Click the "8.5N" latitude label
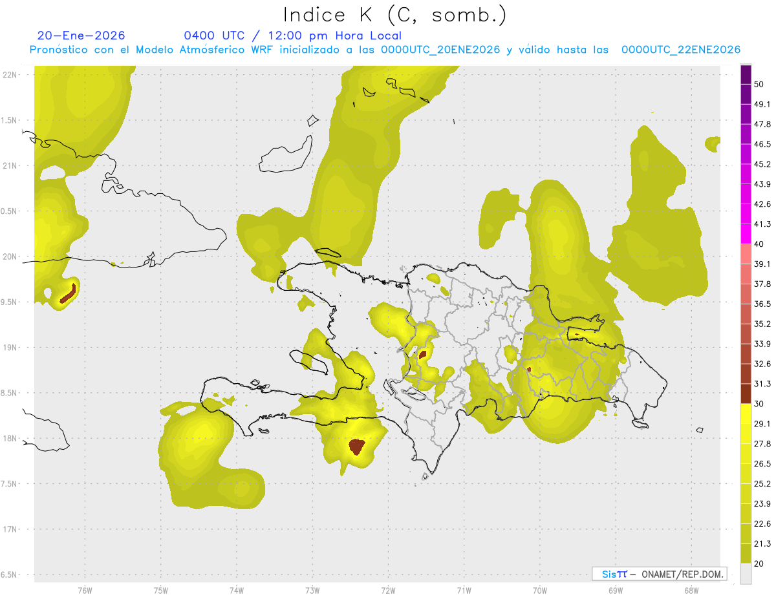The height and width of the screenshot is (599, 776). [x=10, y=393]
